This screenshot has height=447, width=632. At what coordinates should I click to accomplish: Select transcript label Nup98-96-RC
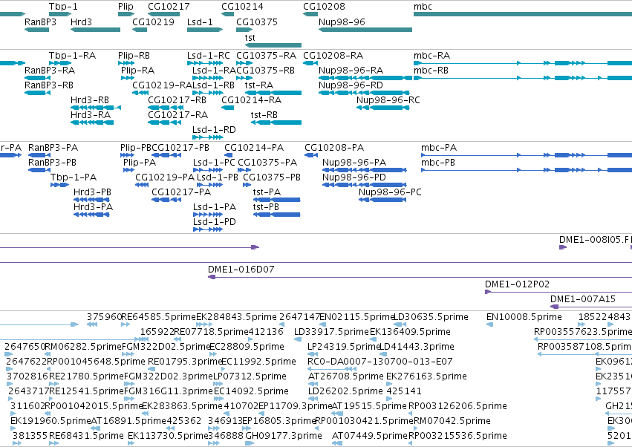pyautogui.click(x=388, y=100)
